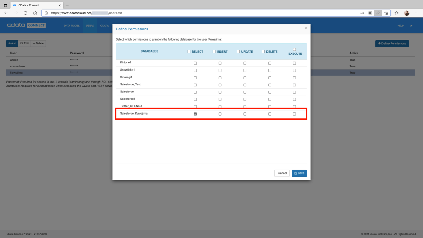Click the site lock icon
Viewport: 423px width, 238px height.
(x=46, y=13)
